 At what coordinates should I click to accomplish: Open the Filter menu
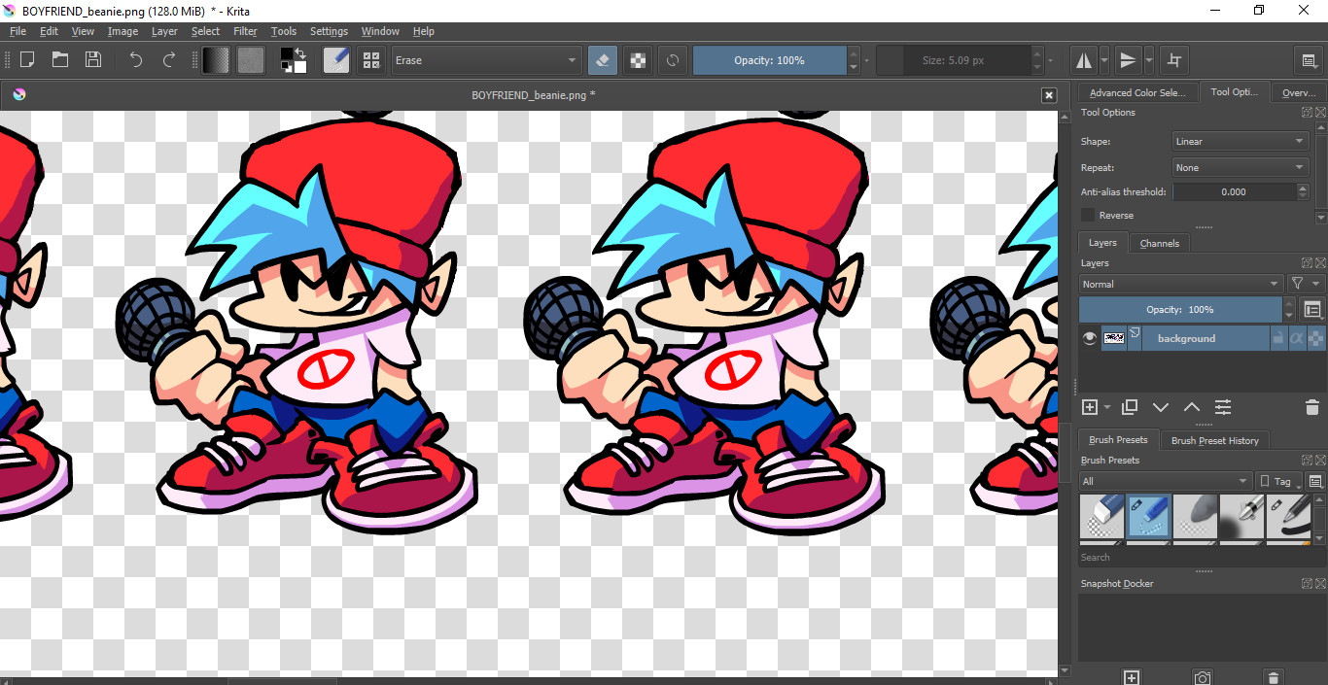click(x=245, y=31)
